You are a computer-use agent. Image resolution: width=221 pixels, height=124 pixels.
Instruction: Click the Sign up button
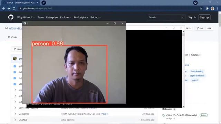[204, 18]
